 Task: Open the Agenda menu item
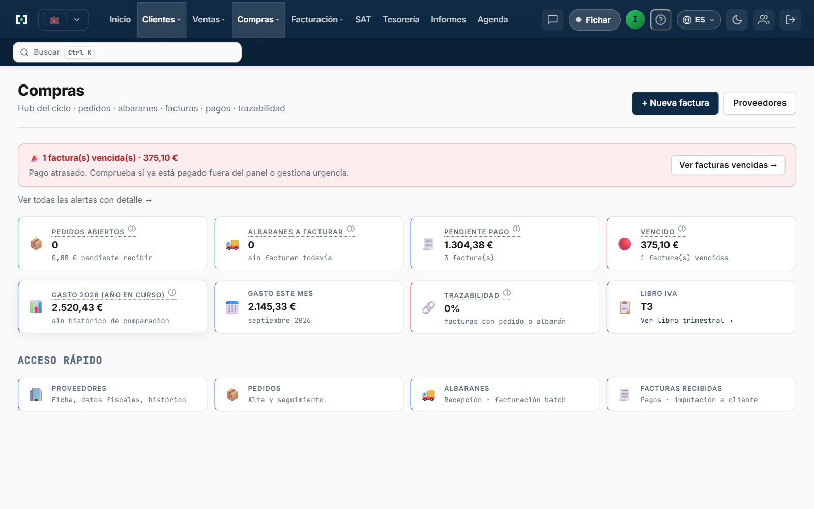[x=492, y=19]
